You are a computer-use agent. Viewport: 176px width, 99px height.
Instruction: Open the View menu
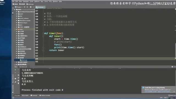coord(21,1)
